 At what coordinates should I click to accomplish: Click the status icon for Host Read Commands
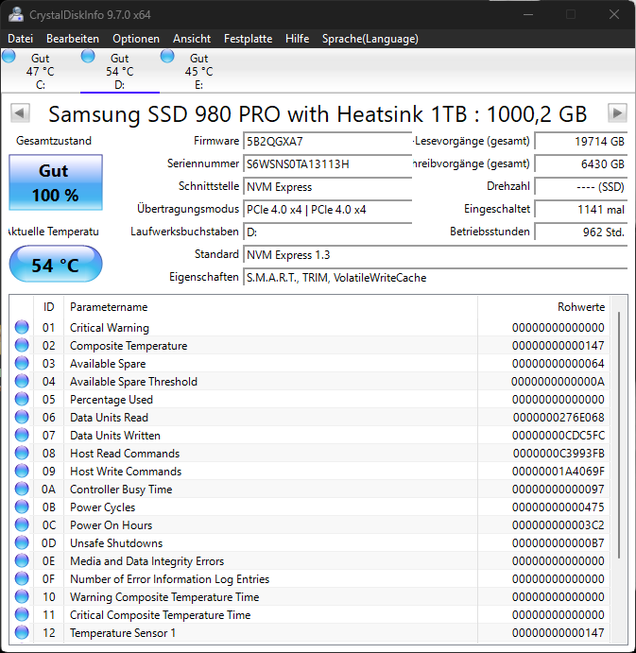pos(22,453)
